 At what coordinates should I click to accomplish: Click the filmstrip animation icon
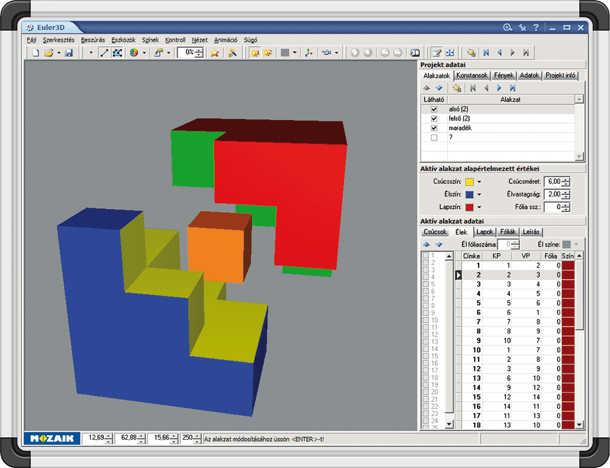(415, 53)
